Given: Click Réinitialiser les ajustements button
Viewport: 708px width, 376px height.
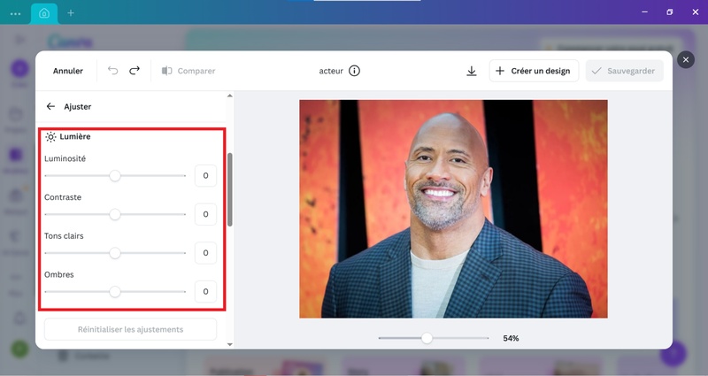Looking at the screenshot, I should point(131,329).
